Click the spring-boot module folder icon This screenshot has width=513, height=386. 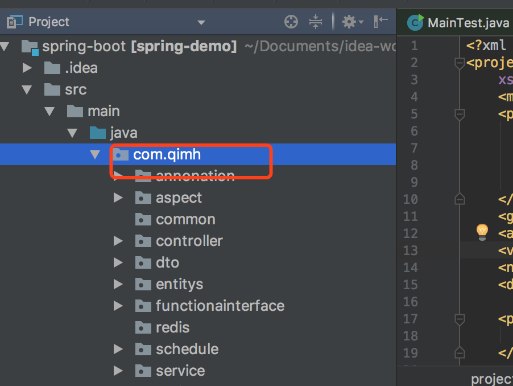coord(30,47)
